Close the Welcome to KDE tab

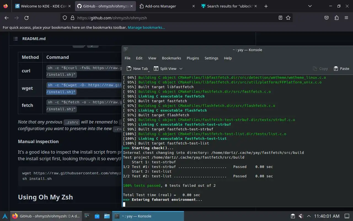click(x=69, y=6)
